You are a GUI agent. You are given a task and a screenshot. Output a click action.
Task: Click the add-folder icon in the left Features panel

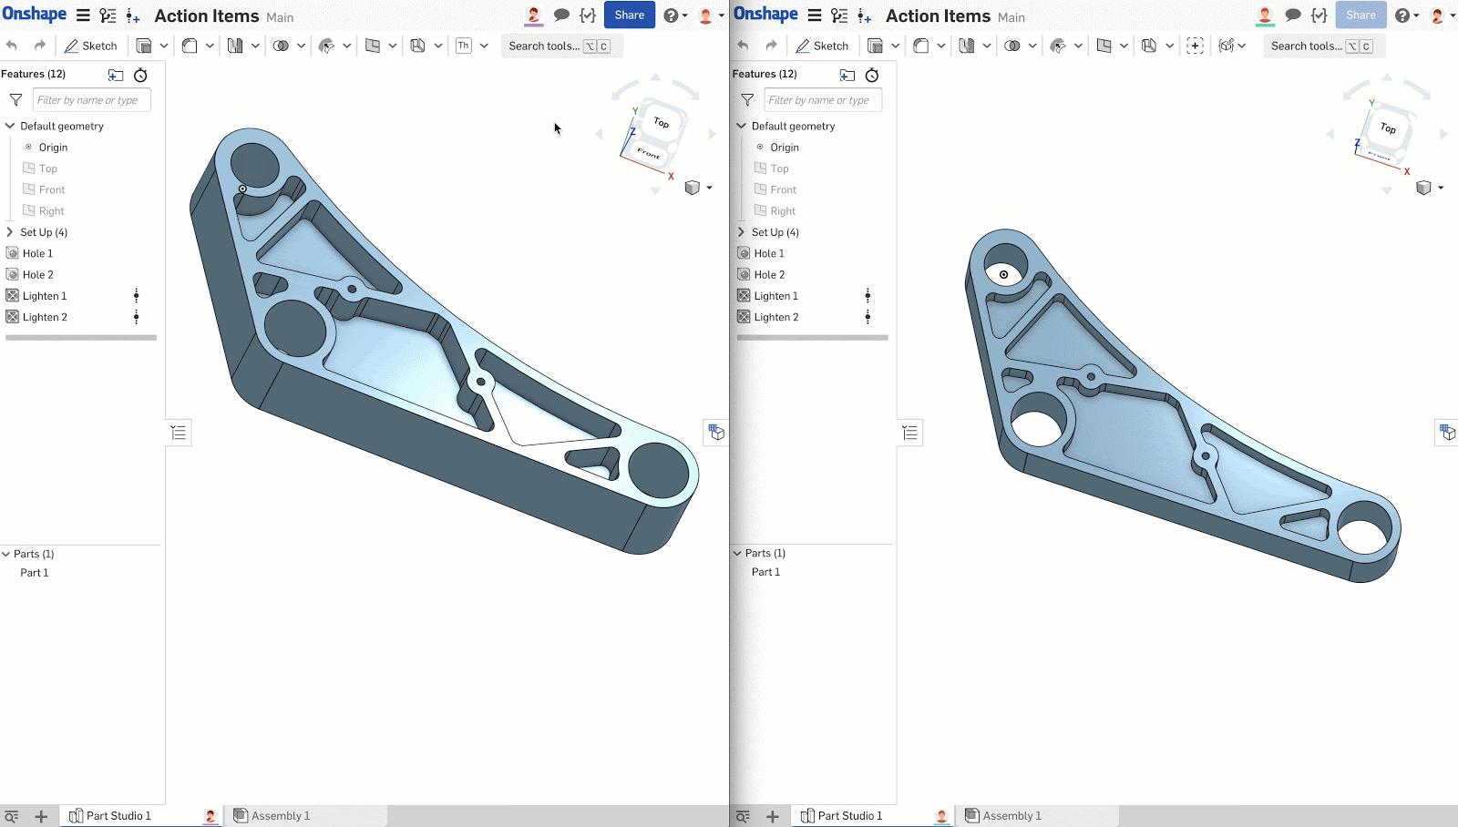click(116, 75)
